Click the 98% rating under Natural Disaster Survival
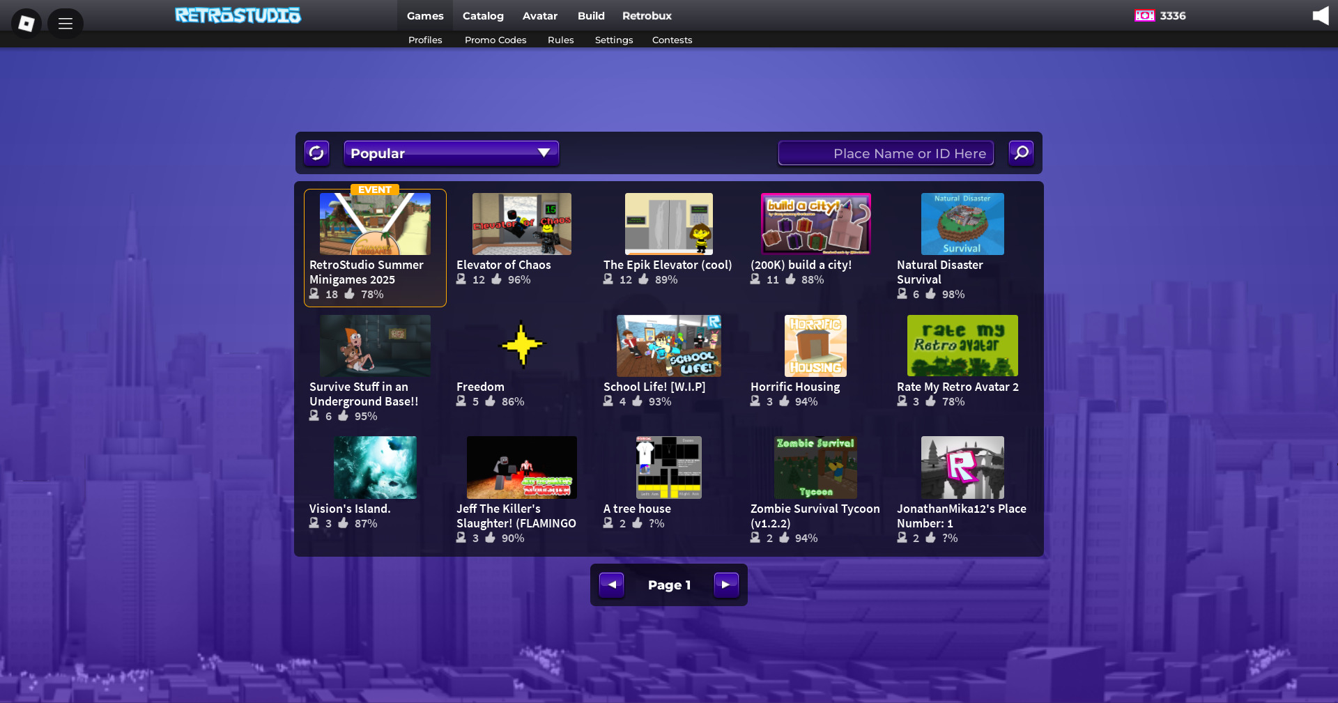 [x=953, y=294]
